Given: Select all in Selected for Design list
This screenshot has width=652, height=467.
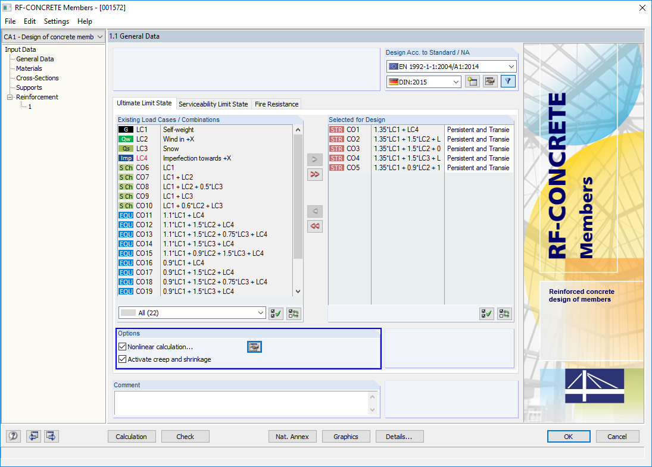Looking at the screenshot, I should 486,314.
